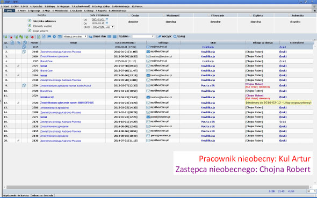The width and height of the screenshot is (317, 198).
Task: Click the Zmień stan button
Action: [x=97, y=36]
